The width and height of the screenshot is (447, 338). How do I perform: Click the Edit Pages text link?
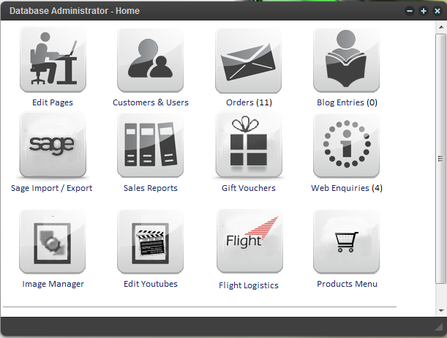coord(53,102)
